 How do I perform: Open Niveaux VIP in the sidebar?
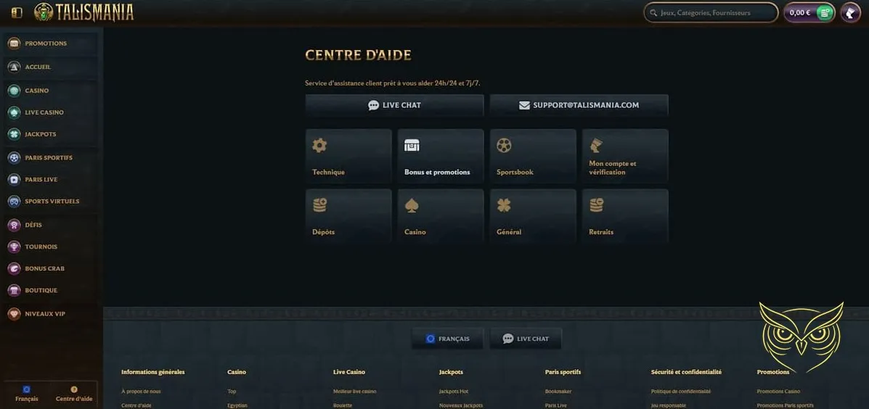[50, 314]
